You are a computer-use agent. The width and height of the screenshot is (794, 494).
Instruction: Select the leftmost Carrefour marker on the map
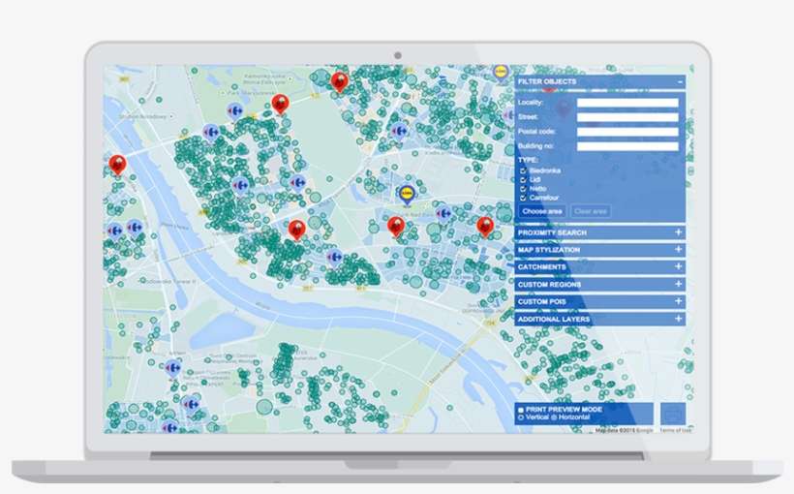tap(115, 232)
